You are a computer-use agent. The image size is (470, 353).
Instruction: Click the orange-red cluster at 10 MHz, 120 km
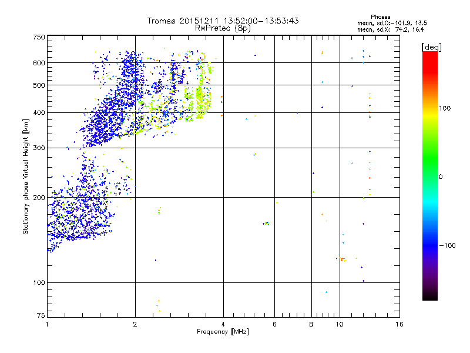342,259
